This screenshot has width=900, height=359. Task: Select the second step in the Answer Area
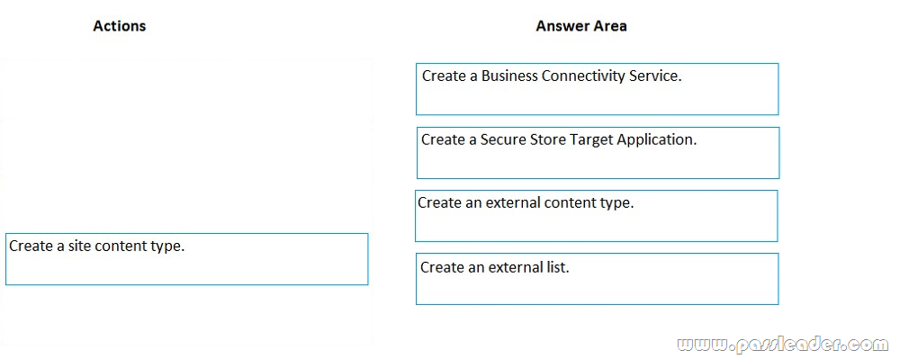598,153
